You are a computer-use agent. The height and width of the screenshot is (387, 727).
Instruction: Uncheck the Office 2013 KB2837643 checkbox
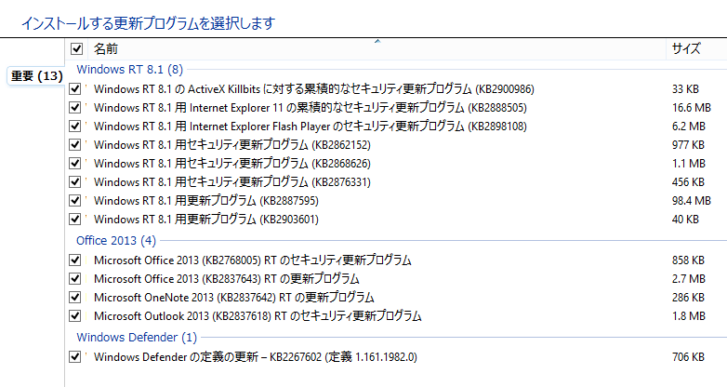74,278
